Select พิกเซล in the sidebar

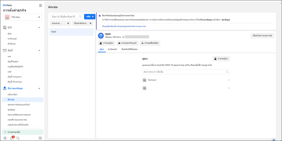point(23,100)
